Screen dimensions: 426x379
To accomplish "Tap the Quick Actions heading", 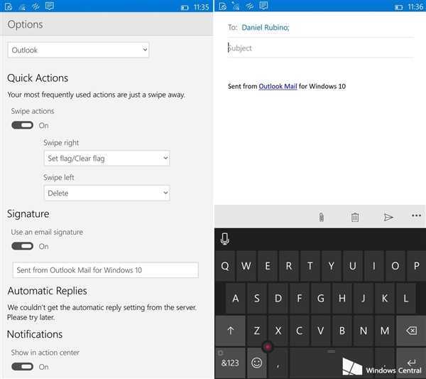I will coord(38,78).
